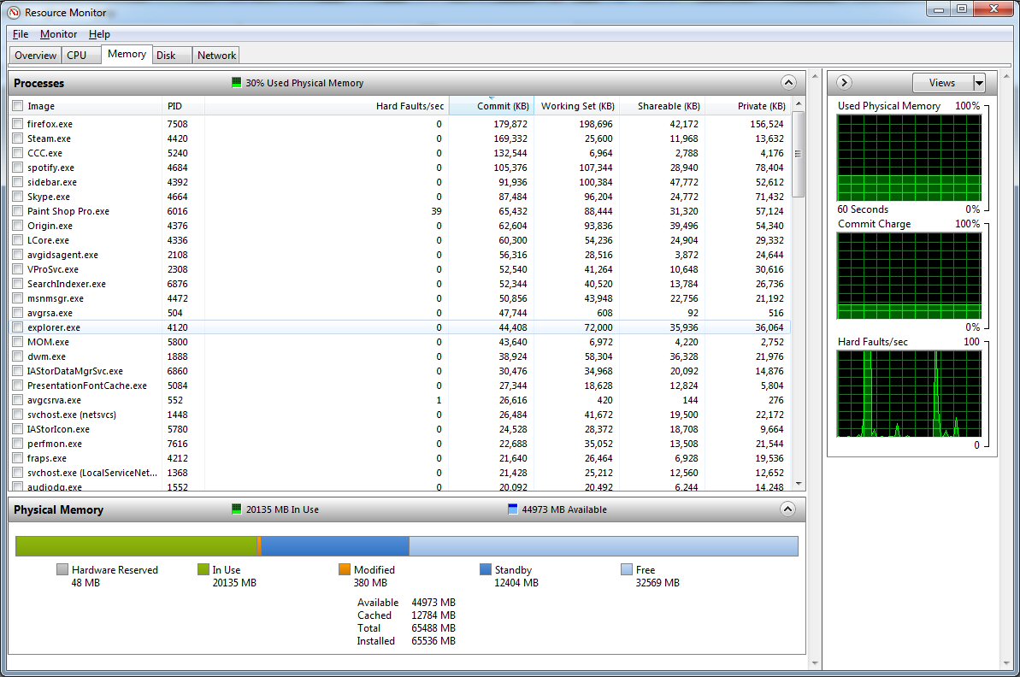The width and height of the screenshot is (1020, 677).
Task: Collapse the graphs pane with the arrow button
Action: click(845, 83)
